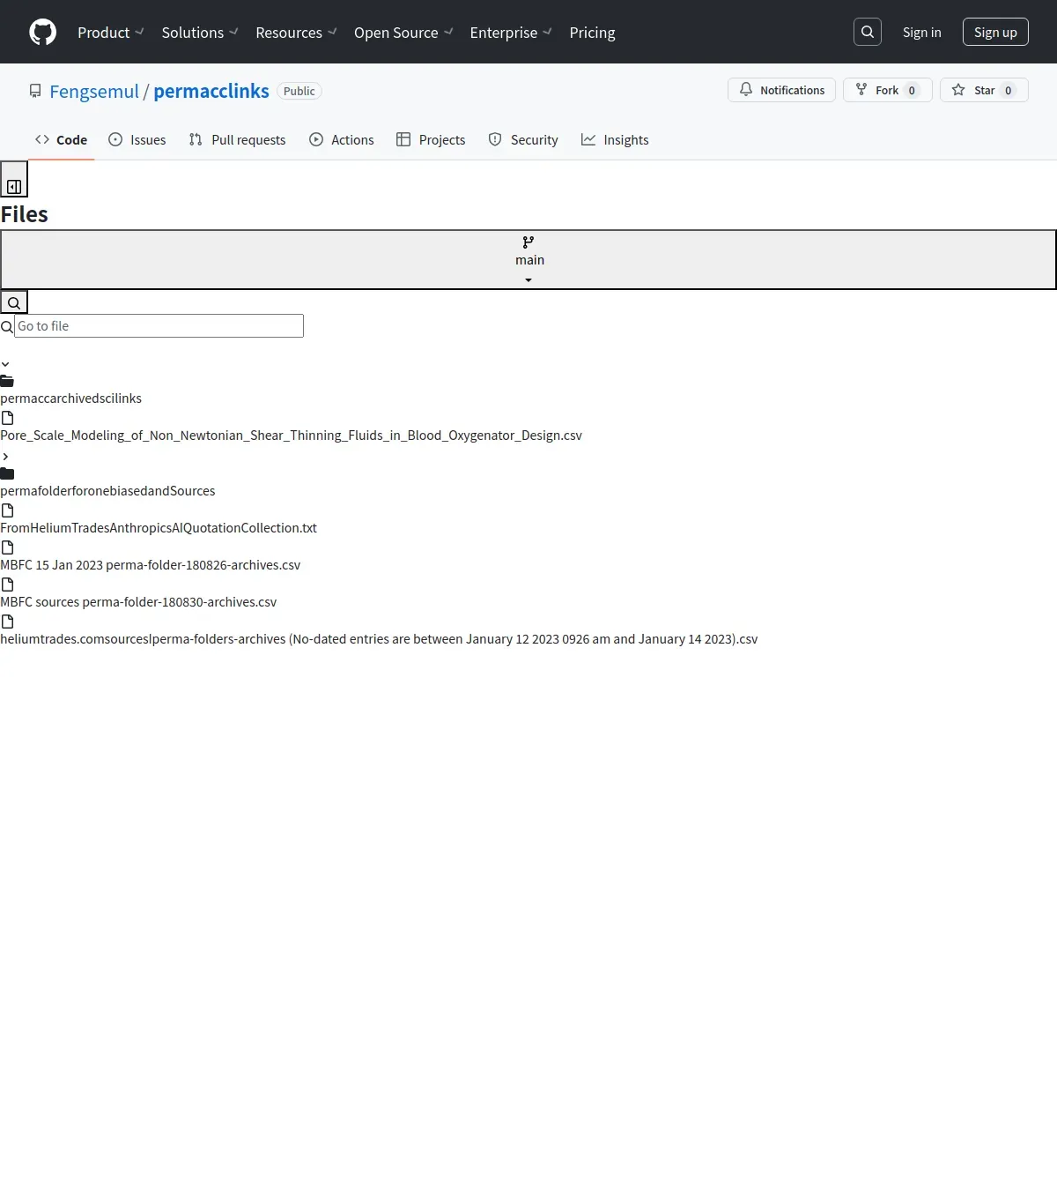Click Sign in
Screen dimensions: 1057x1184
921,32
